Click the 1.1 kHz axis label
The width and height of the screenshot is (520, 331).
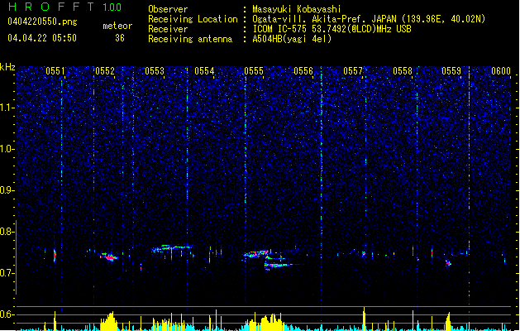(x=7, y=108)
